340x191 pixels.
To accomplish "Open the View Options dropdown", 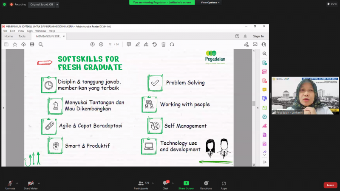I will pos(210,3).
